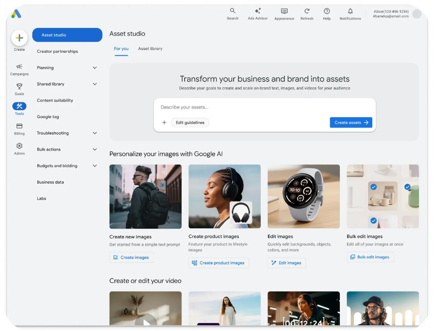Click the plus icon beside Edit guidelines
This screenshot has height=331, width=435.
[x=164, y=122]
